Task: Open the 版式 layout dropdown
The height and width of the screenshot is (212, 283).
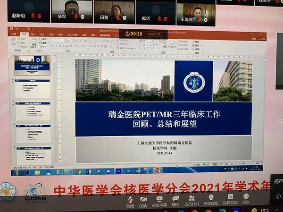Action: coord(43,39)
